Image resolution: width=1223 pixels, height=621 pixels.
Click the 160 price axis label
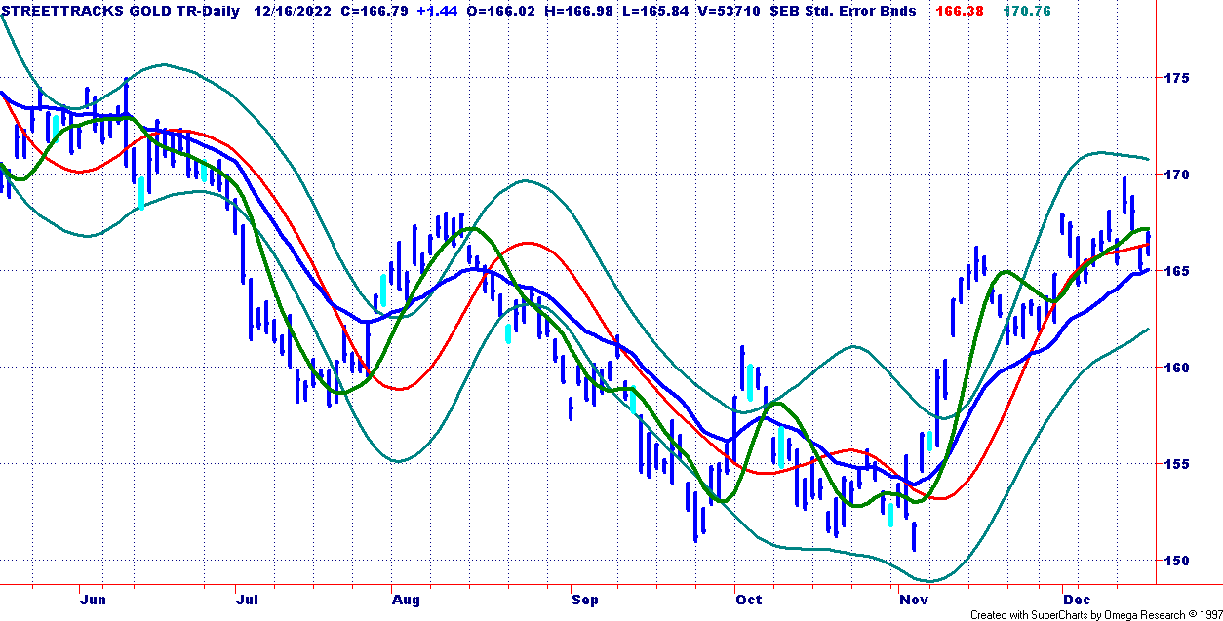(x=1176, y=368)
